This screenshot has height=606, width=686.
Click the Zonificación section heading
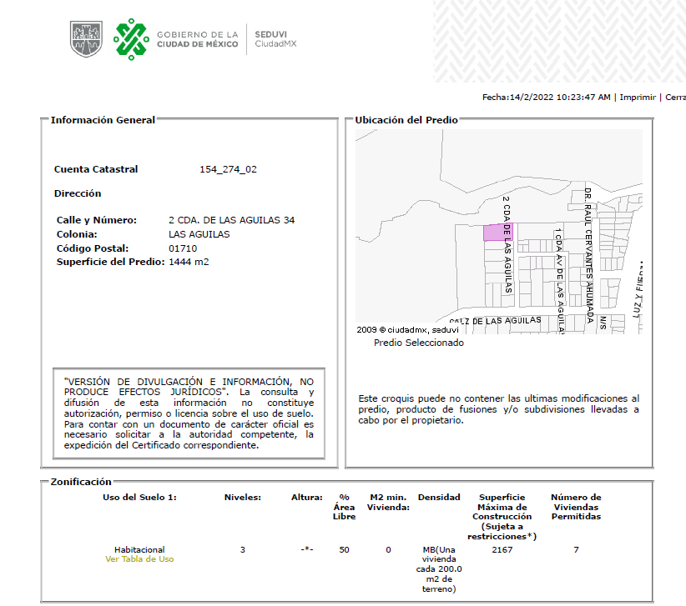pos(81,482)
